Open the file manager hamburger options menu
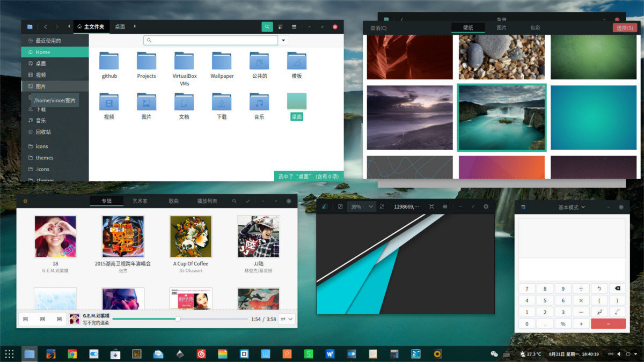Viewport: 644px width, 362px height. pos(294,26)
